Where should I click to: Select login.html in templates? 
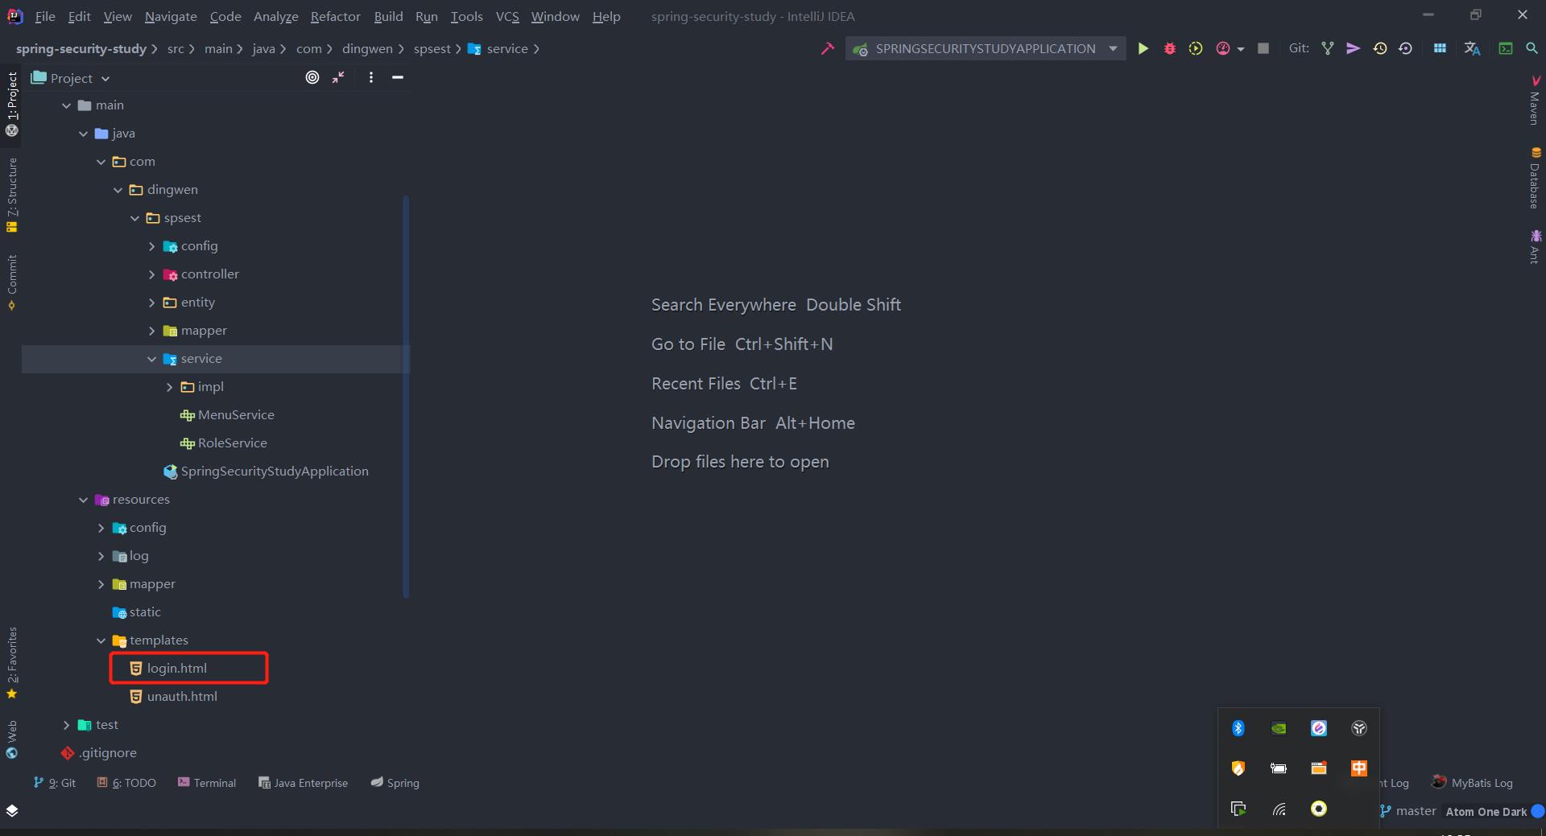tap(176, 669)
